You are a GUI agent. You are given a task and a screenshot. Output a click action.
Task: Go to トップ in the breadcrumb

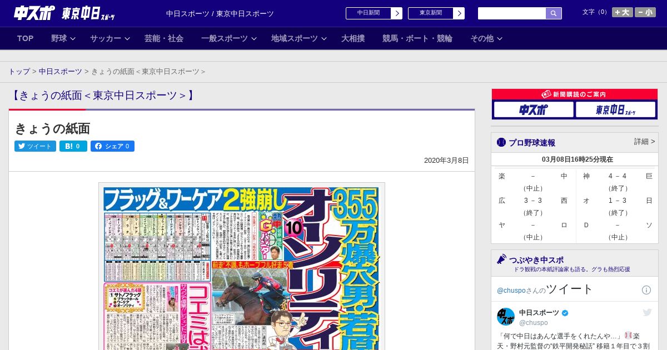(x=19, y=72)
